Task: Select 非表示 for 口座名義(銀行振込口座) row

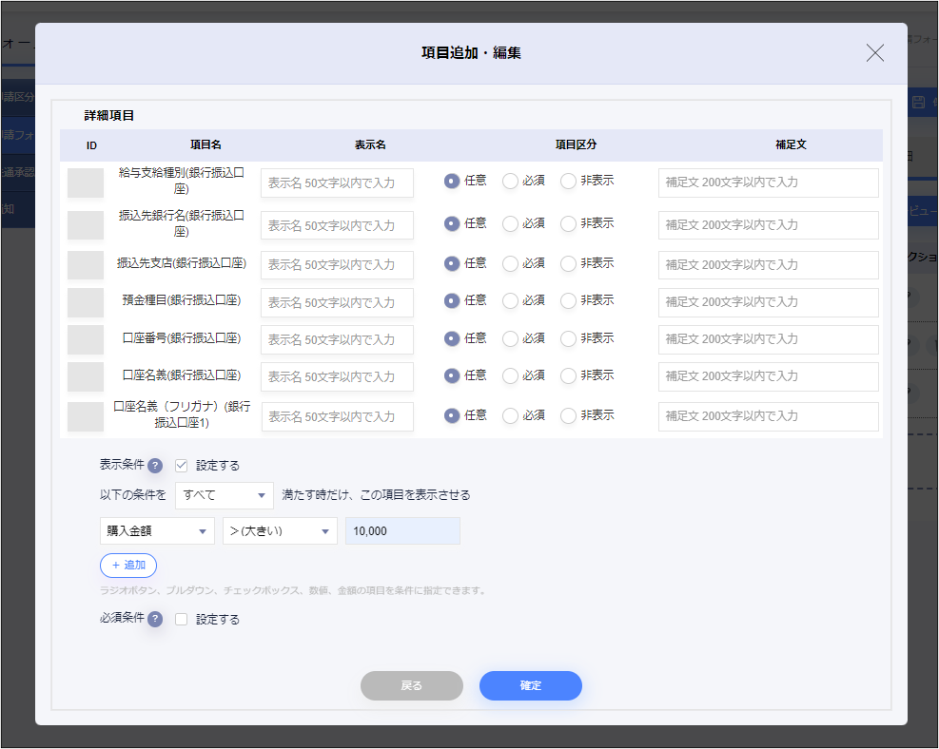Action: point(568,376)
